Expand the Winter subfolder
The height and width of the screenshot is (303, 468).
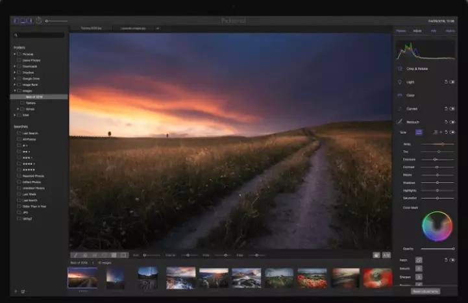[x=18, y=109]
